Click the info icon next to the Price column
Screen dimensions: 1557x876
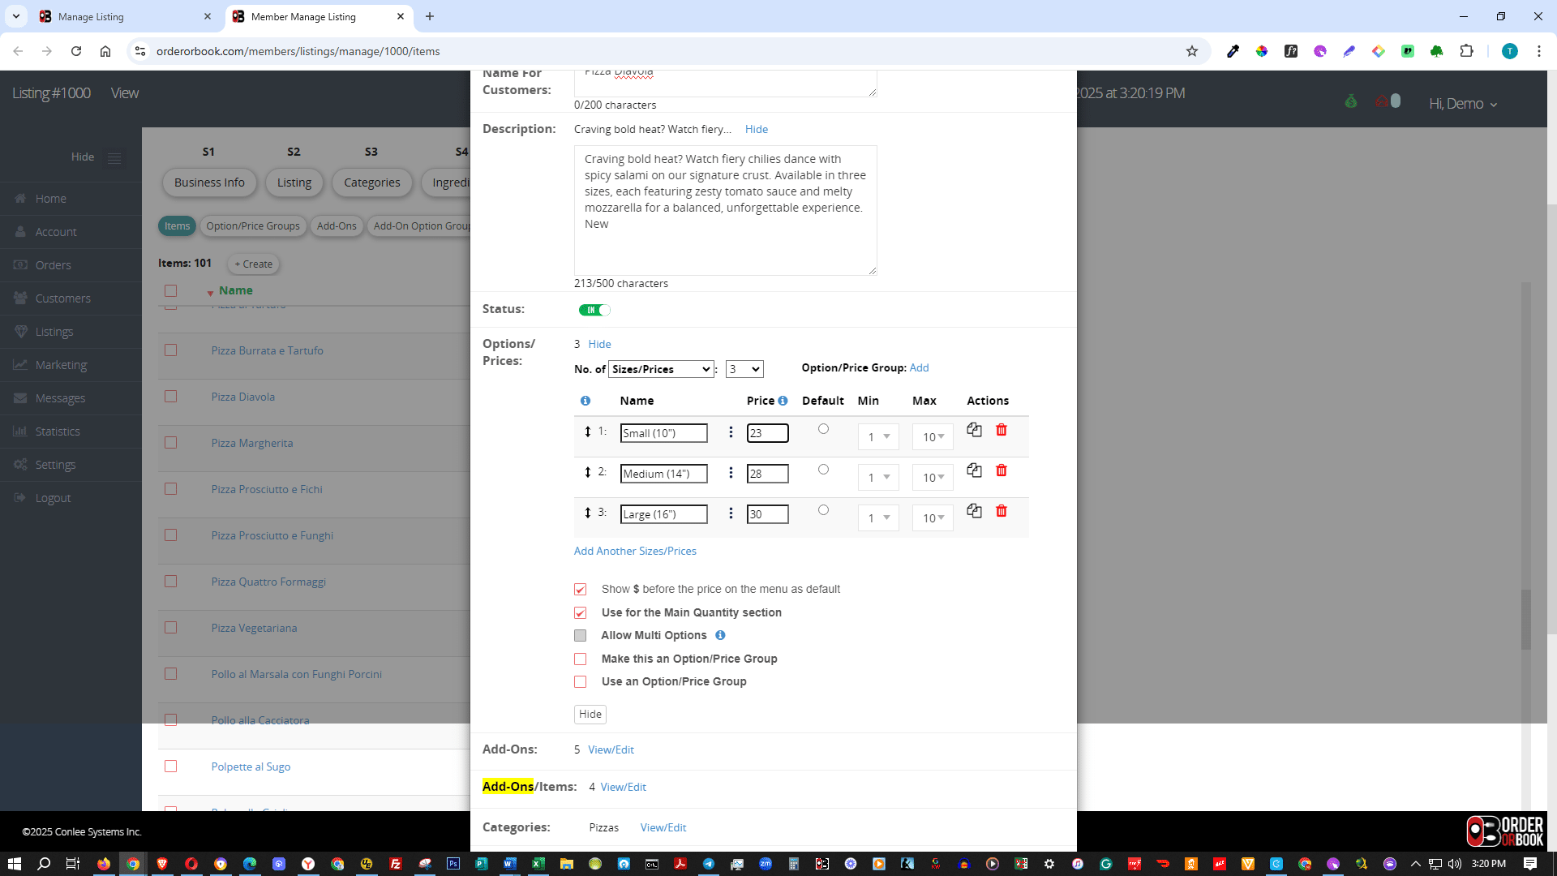pos(783,401)
